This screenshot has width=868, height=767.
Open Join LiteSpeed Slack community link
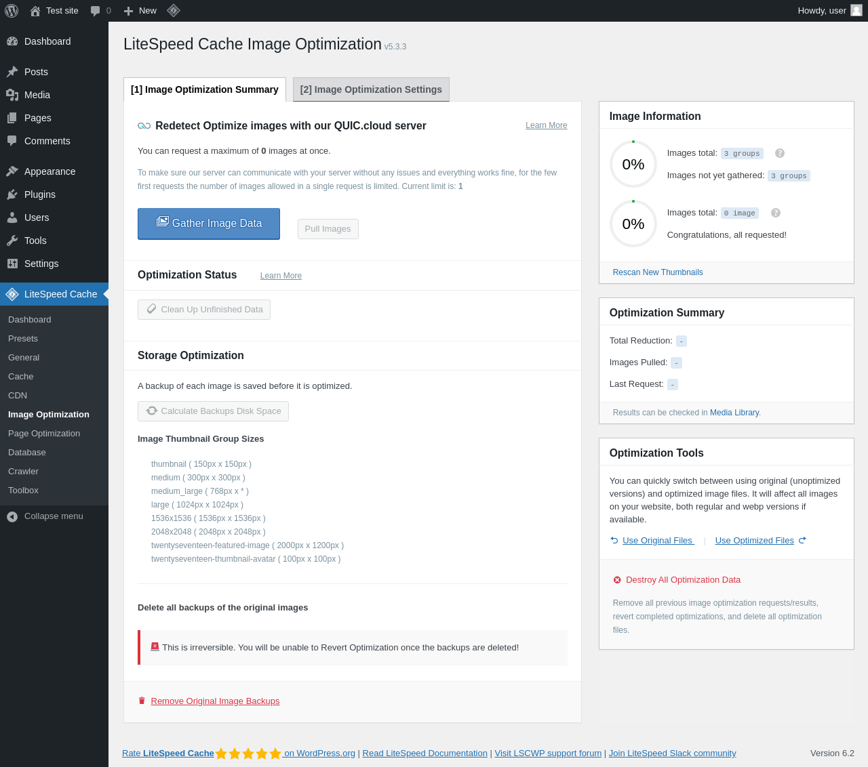click(672, 753)
